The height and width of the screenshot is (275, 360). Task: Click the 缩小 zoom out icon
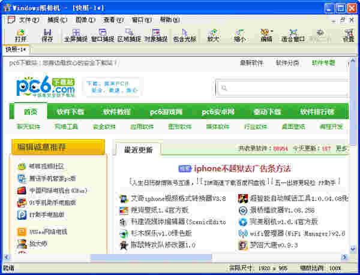(x=239, y=35)
